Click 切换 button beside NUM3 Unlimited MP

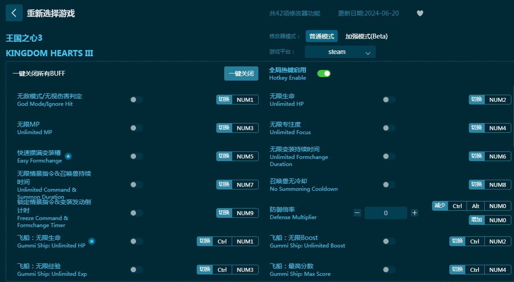coord(224,128)
